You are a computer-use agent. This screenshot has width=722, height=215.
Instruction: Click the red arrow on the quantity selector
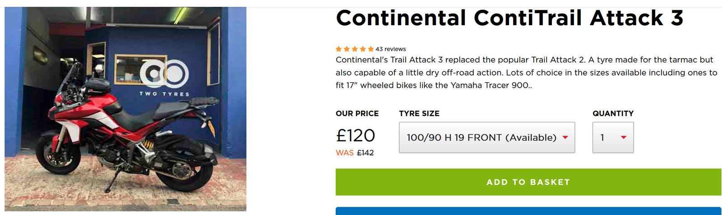[x=624, y=138]
